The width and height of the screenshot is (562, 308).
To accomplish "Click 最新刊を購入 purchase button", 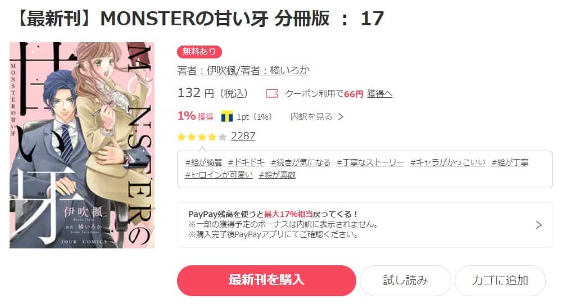I will click(x=266, y=280).
